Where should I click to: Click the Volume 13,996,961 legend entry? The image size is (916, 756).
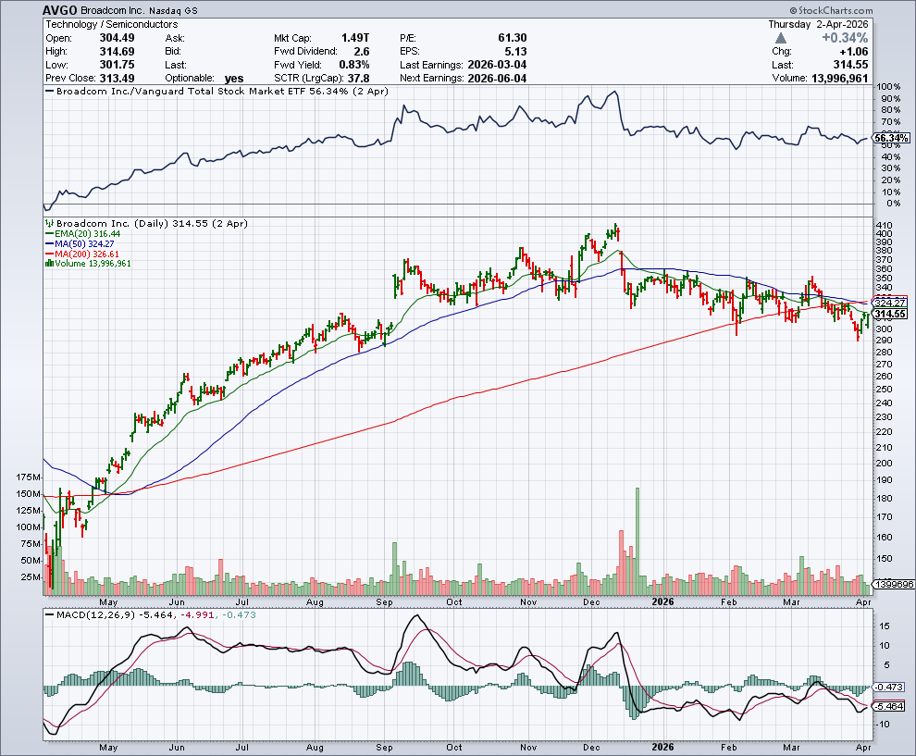click(88, 264)
